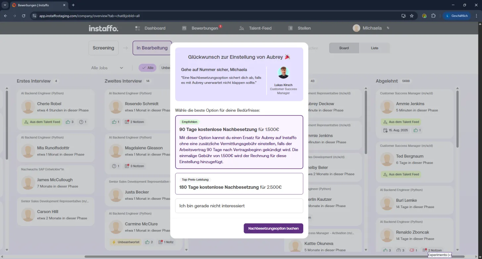Open James McCullough's candidate card
This screenshot has width=482, height=259.
pyautogui.click(x=56, y=179)
